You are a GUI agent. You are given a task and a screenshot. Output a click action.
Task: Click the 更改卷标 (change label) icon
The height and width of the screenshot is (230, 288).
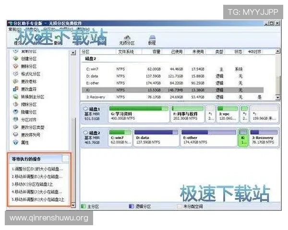(x=16, y=81)
